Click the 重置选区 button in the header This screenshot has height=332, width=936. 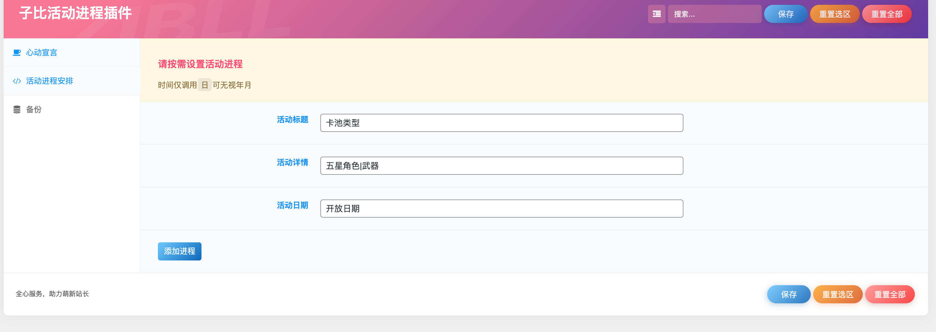pos(834,14)
